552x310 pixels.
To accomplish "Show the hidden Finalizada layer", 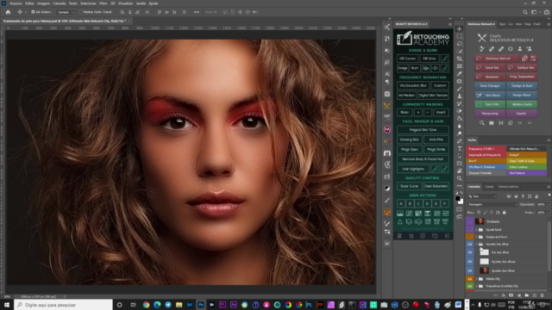I will 470,221.
